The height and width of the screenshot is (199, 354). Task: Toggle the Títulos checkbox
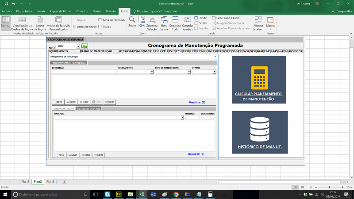[100, 27]
